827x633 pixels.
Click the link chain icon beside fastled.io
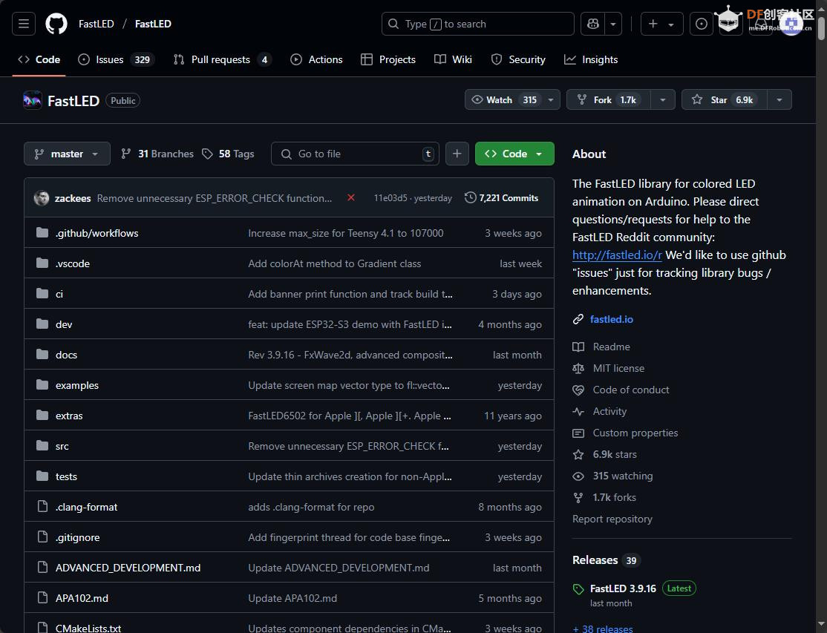coord(578,319)
